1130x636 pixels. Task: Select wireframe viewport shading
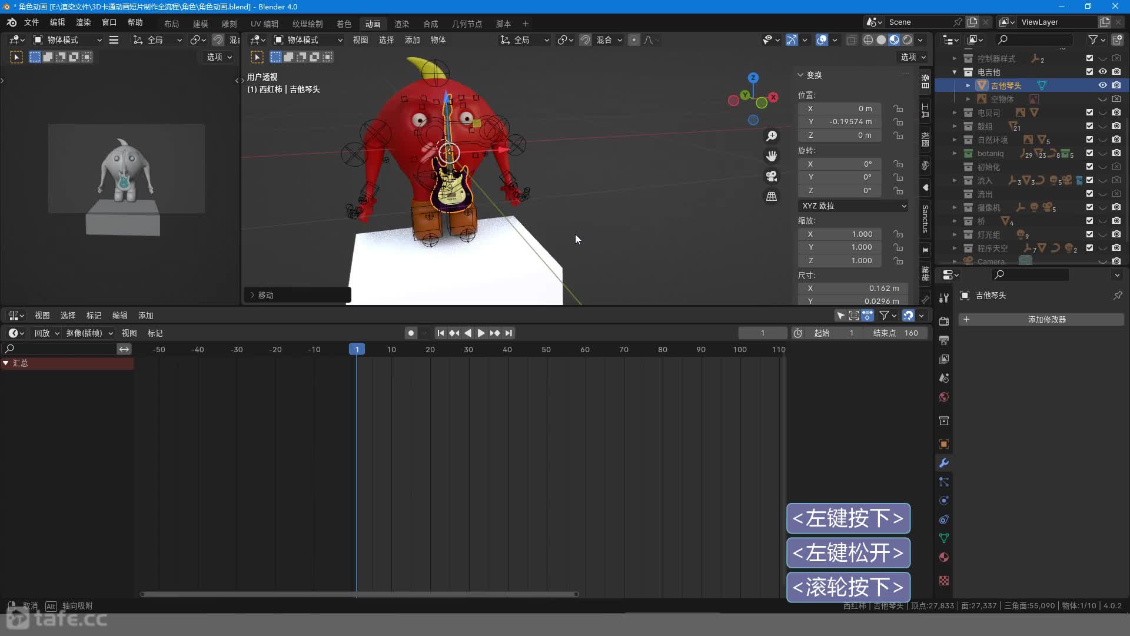868,40
